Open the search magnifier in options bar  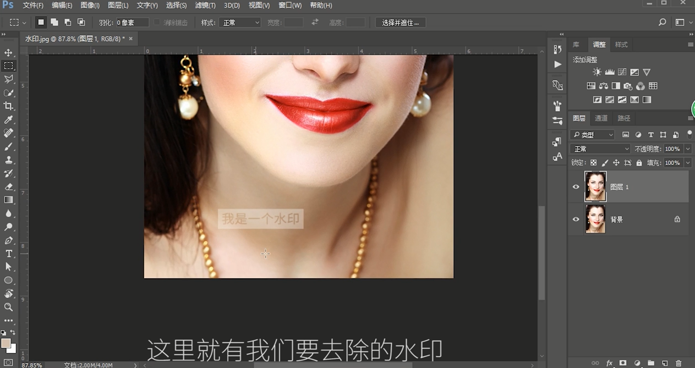tap(663, 23)
